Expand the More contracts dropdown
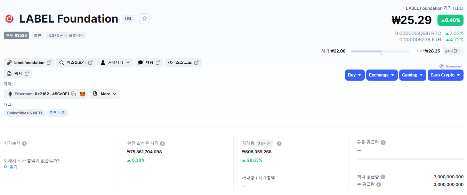Screen dimensions: 467x195 click(105, 94)
